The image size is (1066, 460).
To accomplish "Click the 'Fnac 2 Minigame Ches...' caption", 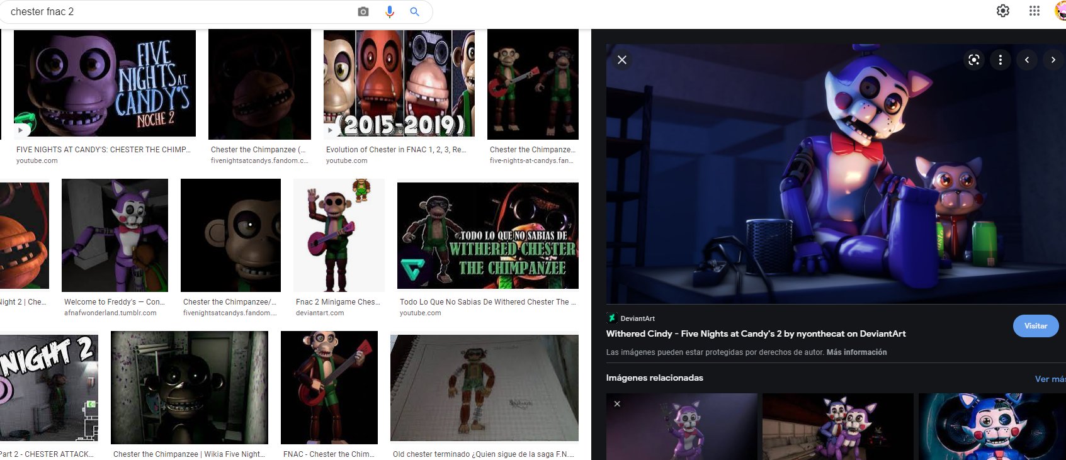I will (338, 302).
